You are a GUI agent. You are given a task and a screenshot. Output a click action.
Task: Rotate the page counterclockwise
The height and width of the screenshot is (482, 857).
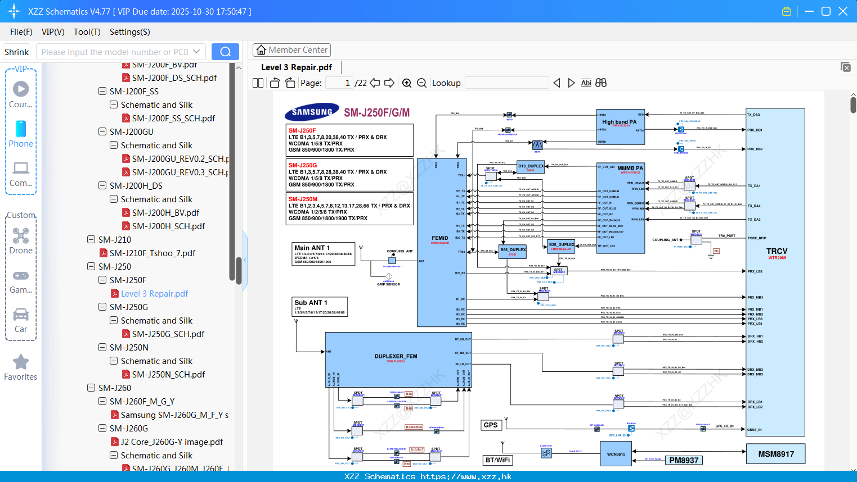point(275,83)
